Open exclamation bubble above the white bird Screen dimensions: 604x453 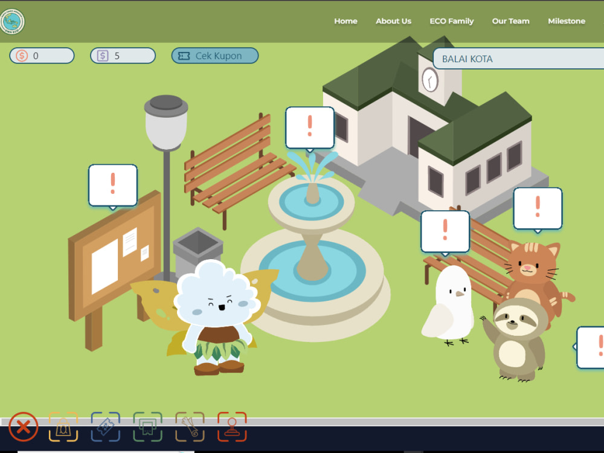pyautogui.click(x=445, y=233)
